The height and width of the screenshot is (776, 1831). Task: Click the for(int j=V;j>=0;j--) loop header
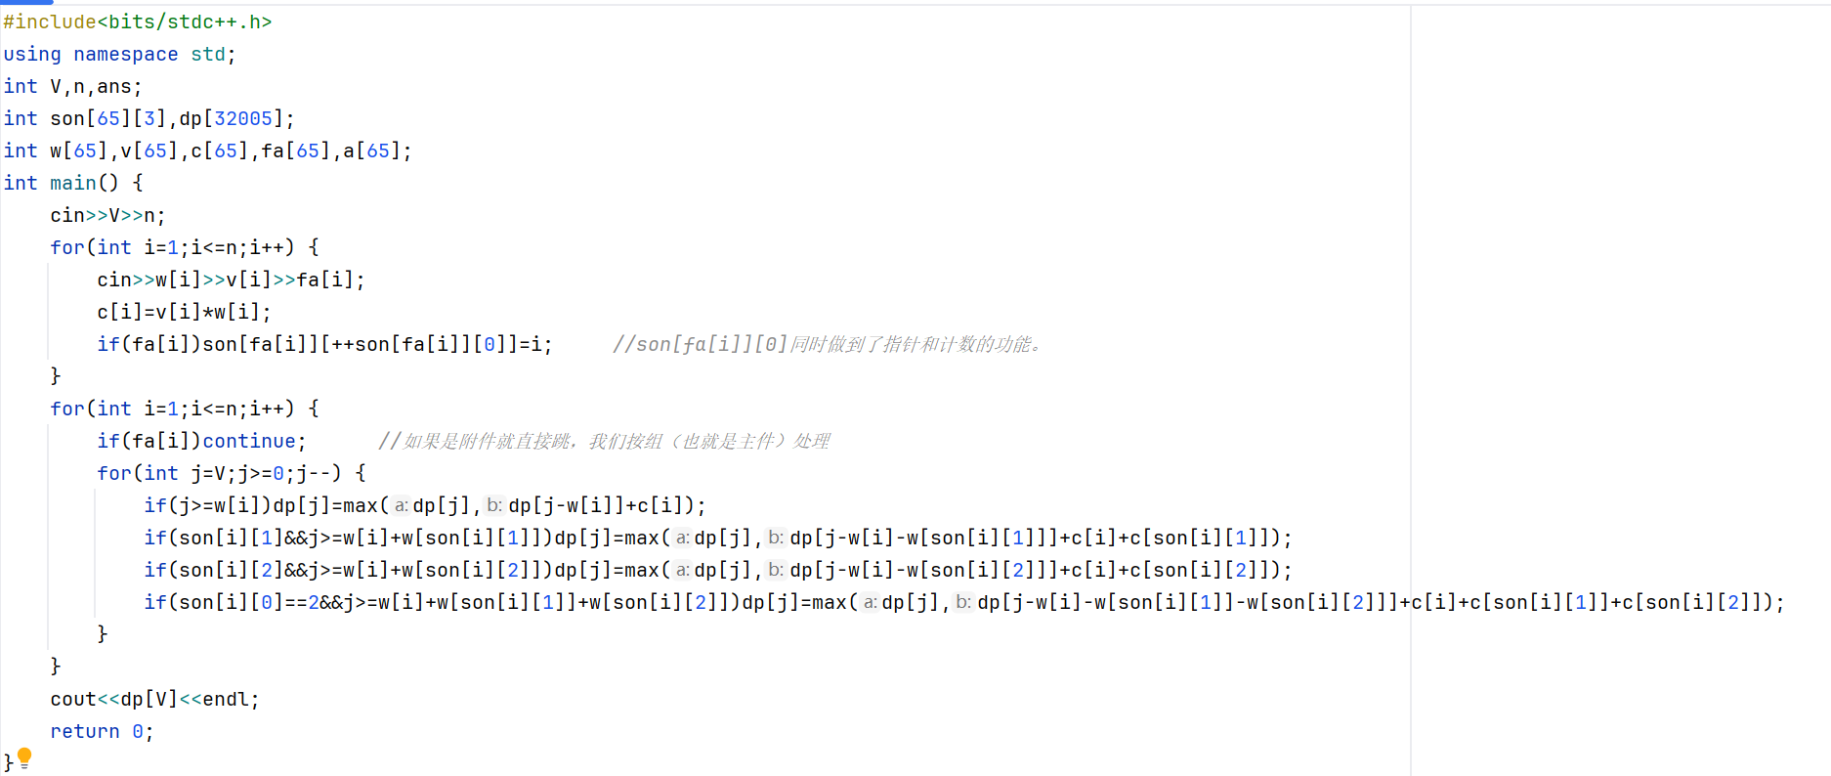tap(231, 473)
